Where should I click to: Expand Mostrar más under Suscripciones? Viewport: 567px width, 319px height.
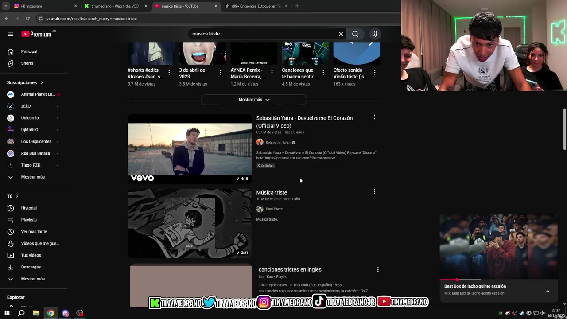tap(34, 177)
